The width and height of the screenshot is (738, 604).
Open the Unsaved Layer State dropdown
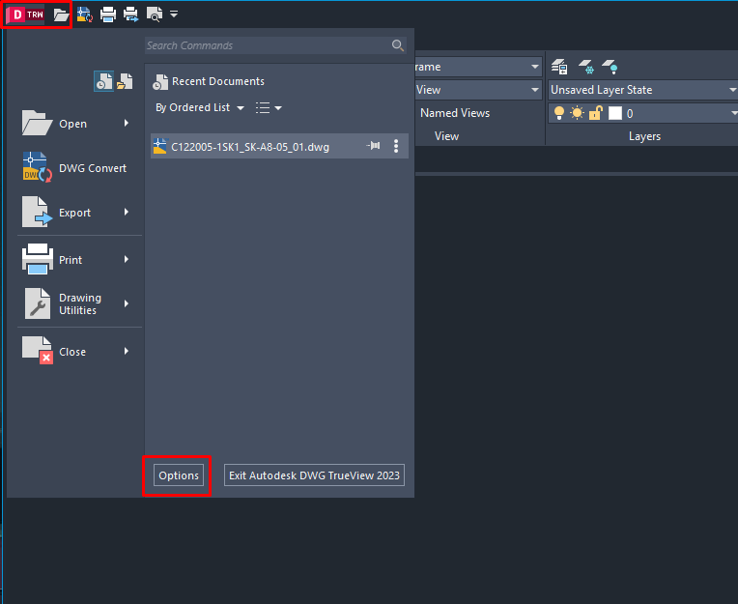[641, 90]
